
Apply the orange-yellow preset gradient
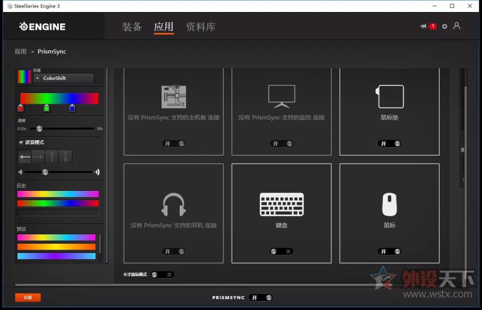pos(57,247)
